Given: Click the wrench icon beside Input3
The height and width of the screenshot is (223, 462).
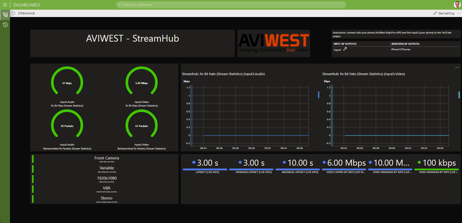Looking at the screenshot, I should [x=345, y=49].
